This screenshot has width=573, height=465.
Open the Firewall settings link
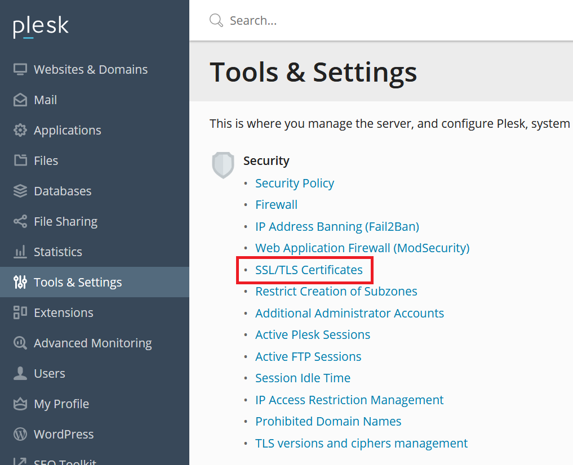tap(276, 204)
